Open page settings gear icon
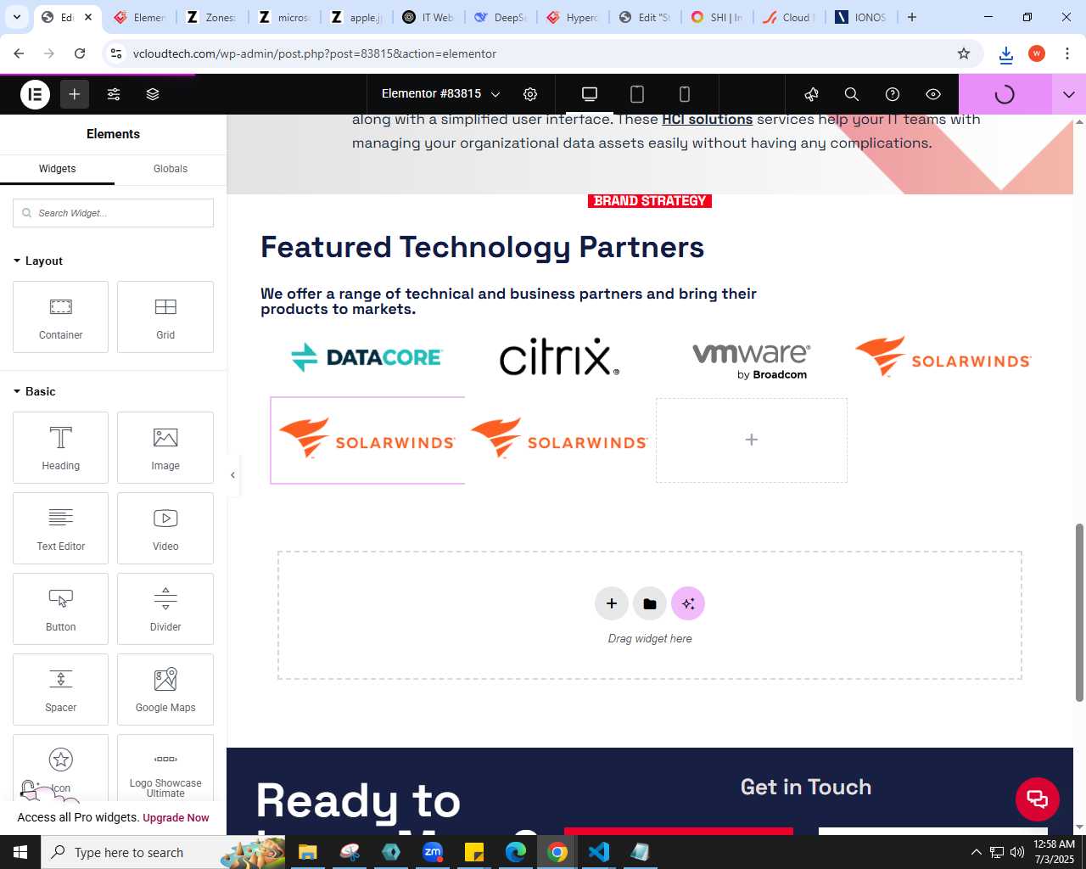1086x869 pixels. coord(530,94)
